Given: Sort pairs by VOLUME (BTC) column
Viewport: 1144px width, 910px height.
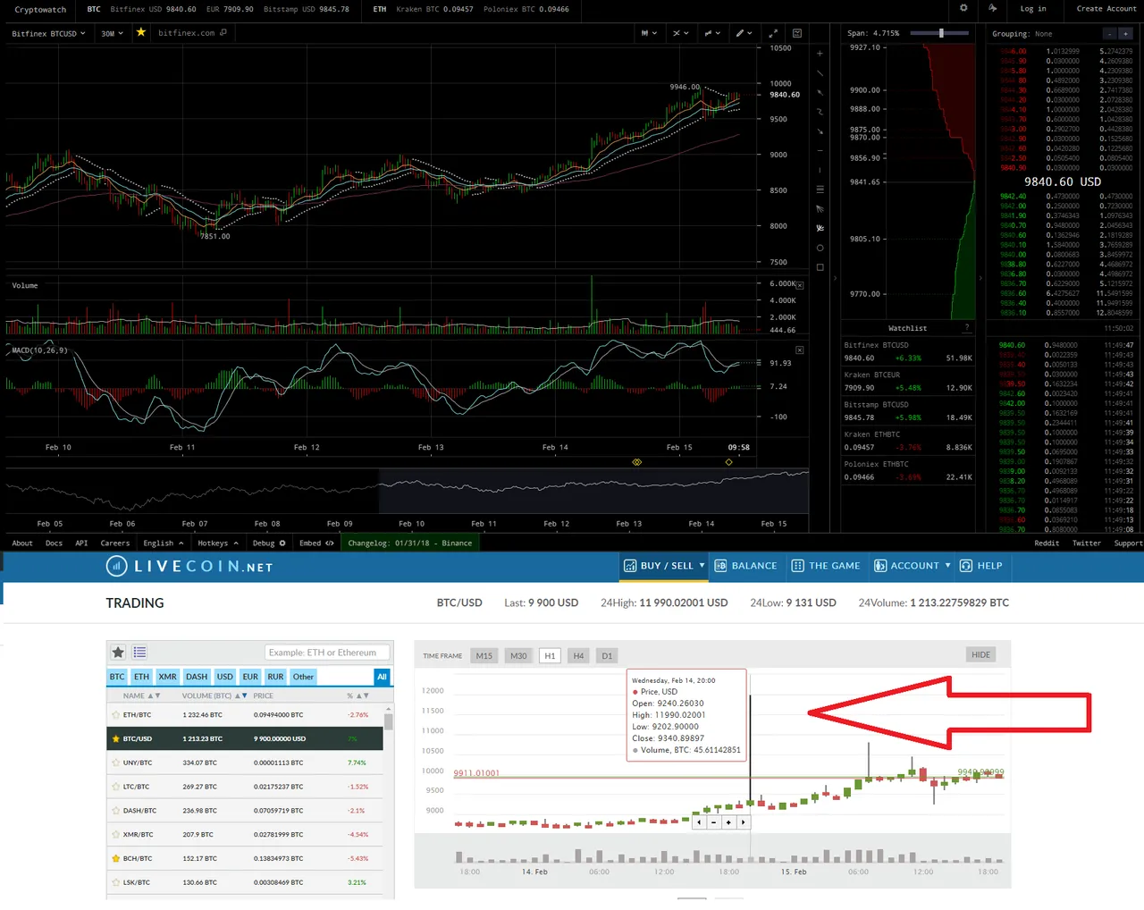Looking at the screenshot, I should click(x=214, y=695).
